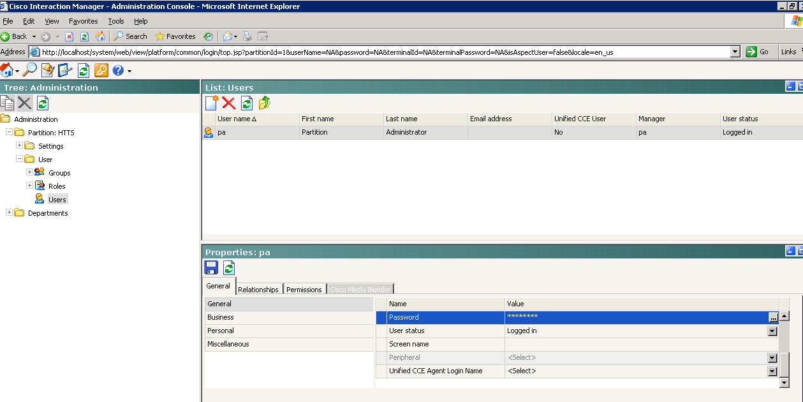Viewport: 803px width, 402px height.
Task: Open the IE Mail icon
Action: [x=228, y=36]
